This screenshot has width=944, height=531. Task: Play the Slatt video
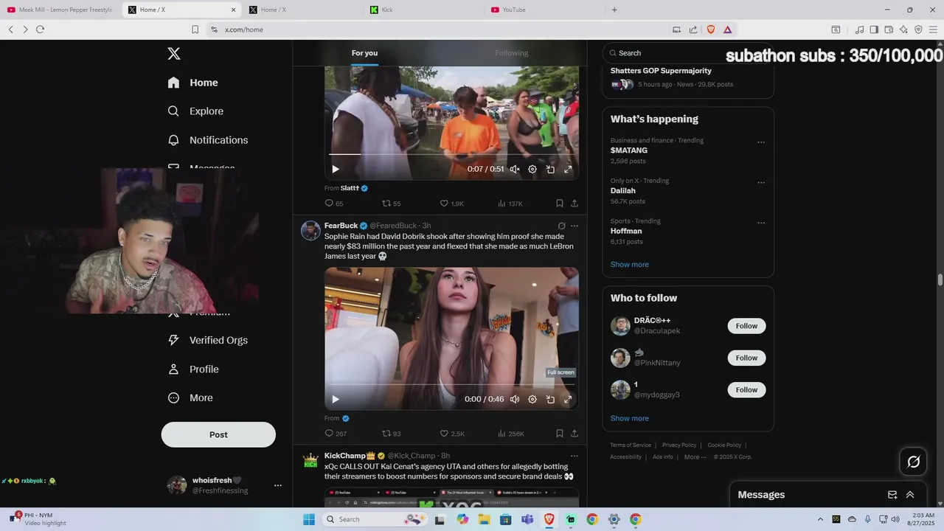[336, 169]
